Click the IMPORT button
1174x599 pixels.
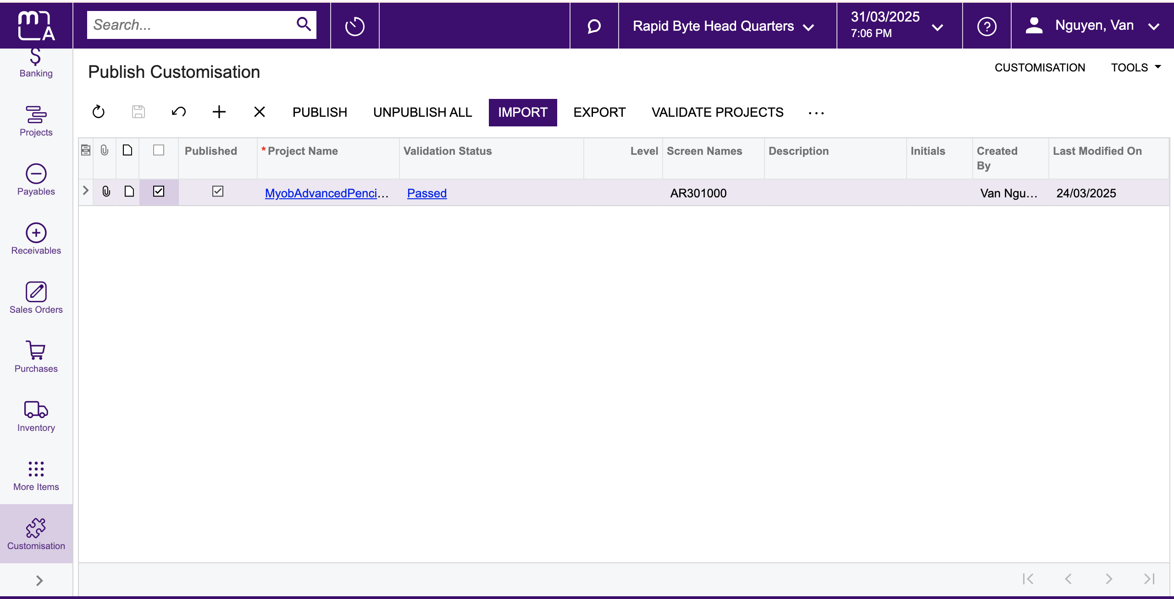(523, 112)
